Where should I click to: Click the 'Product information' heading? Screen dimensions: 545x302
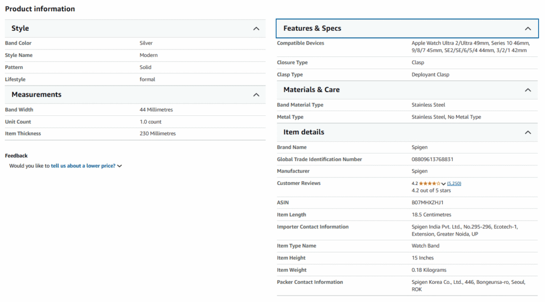[x=40, y=9]
